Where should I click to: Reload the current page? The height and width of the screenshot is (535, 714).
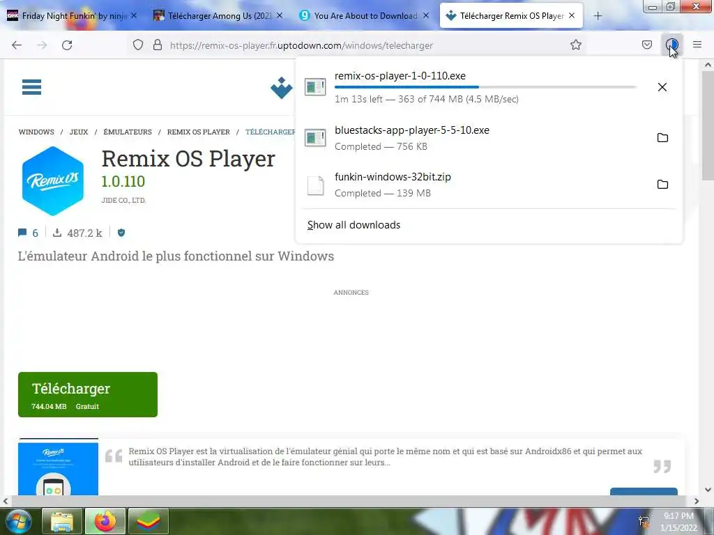click(67, 45)
